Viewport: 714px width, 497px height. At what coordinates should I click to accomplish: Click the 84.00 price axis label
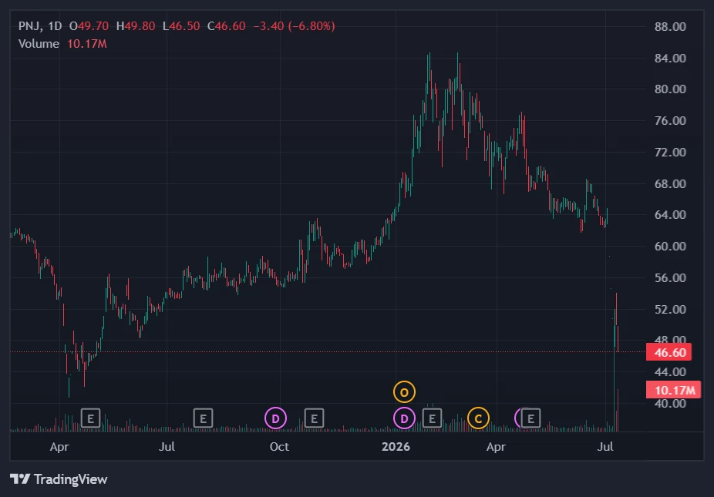point(670,59)
